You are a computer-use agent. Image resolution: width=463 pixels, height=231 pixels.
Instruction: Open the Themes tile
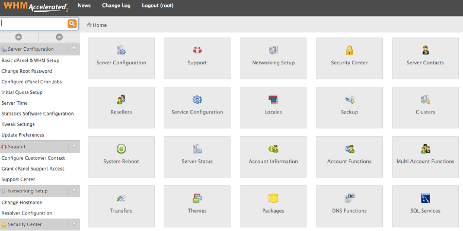tap(197, 206)
